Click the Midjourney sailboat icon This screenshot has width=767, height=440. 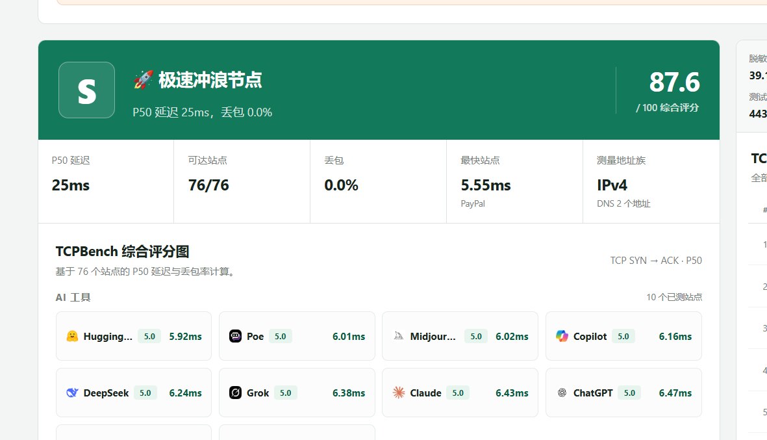click(399, 336)
